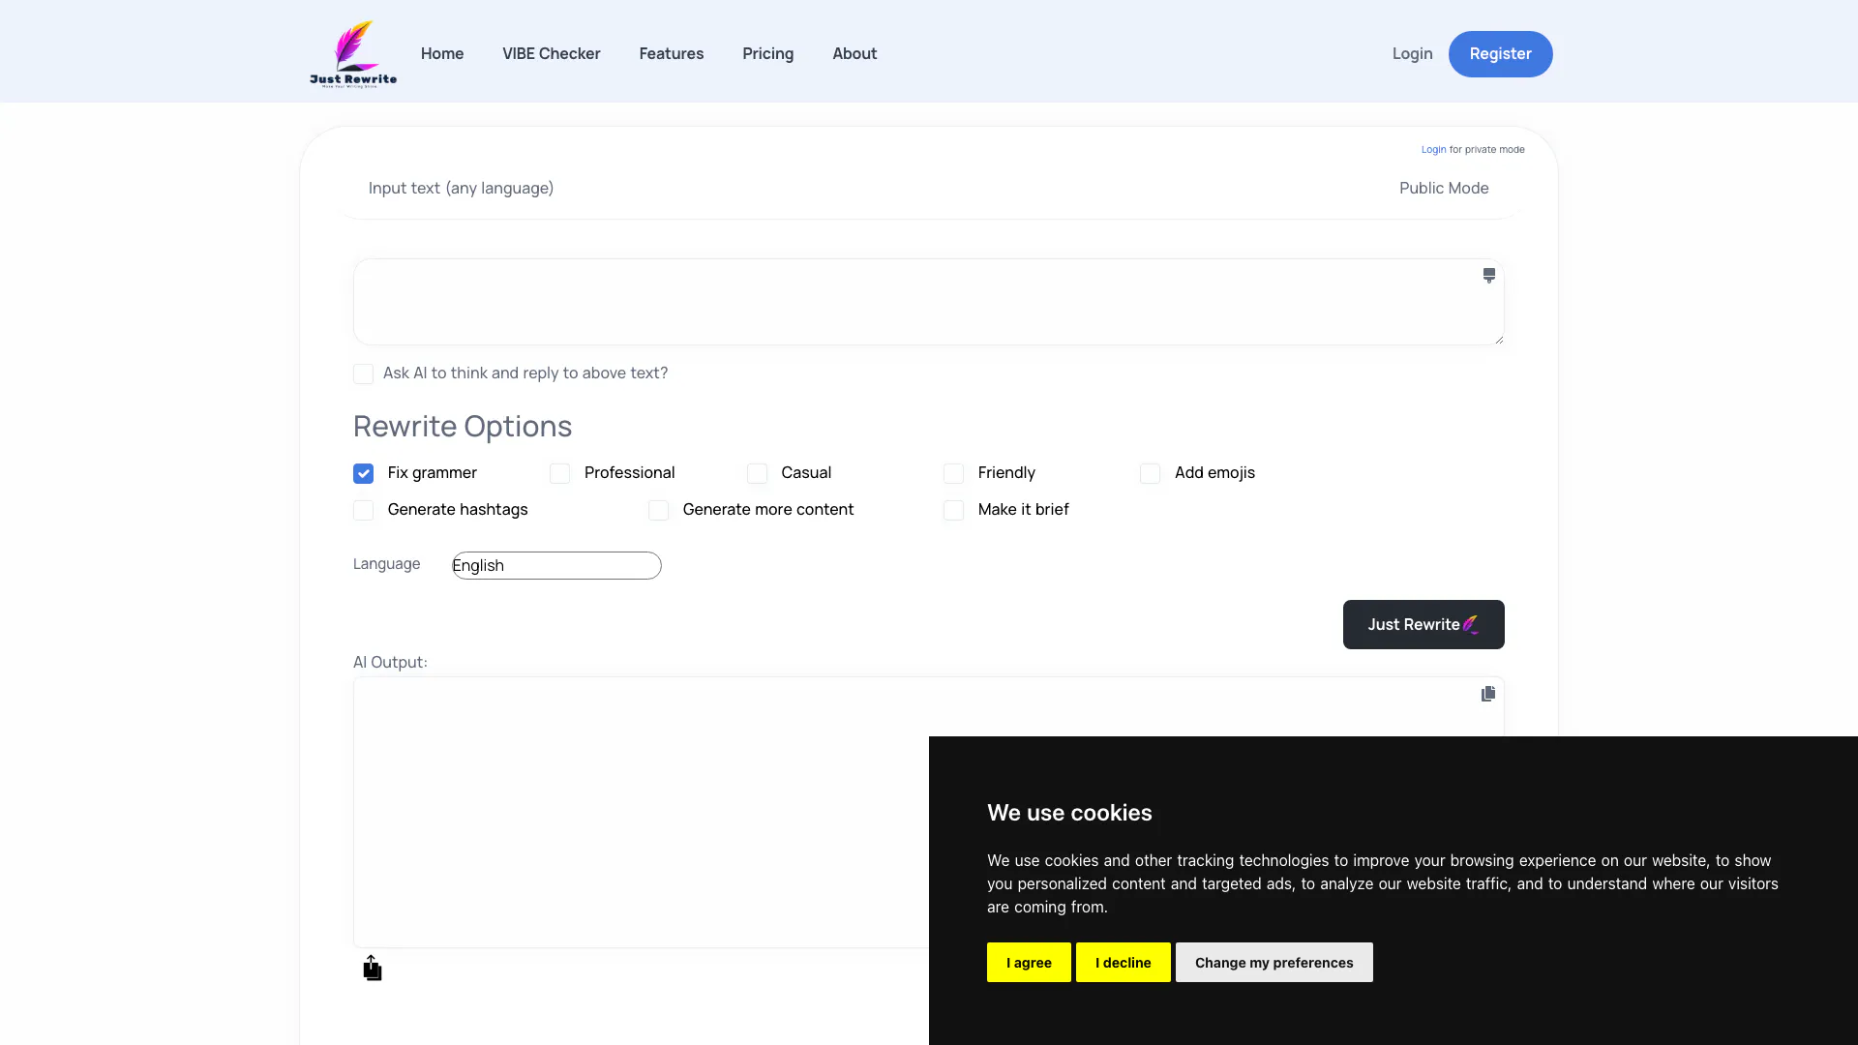Click the share icon below output
This screenshot has width=1858, height=1045.
point(373,968)
